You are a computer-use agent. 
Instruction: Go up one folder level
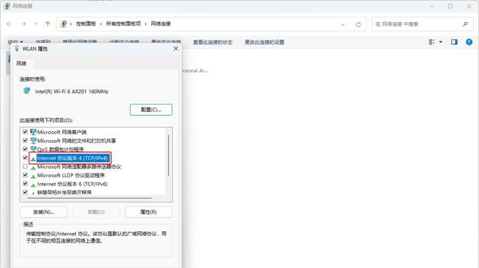[x=47, y=24]
